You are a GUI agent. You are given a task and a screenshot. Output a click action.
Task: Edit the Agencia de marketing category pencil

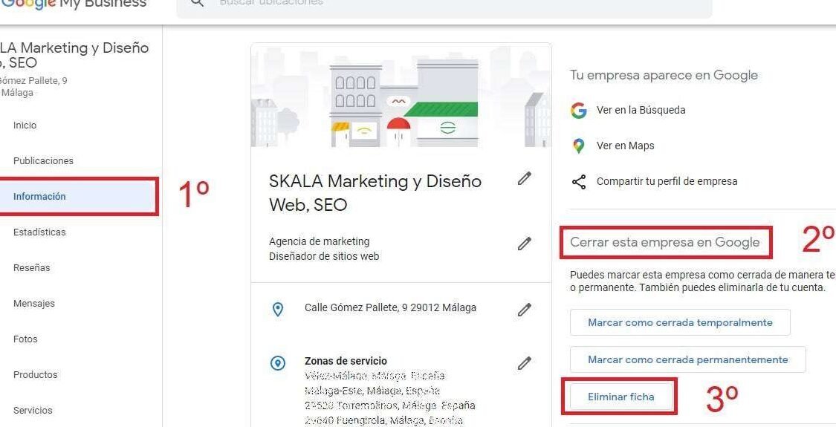coord(525,244)
